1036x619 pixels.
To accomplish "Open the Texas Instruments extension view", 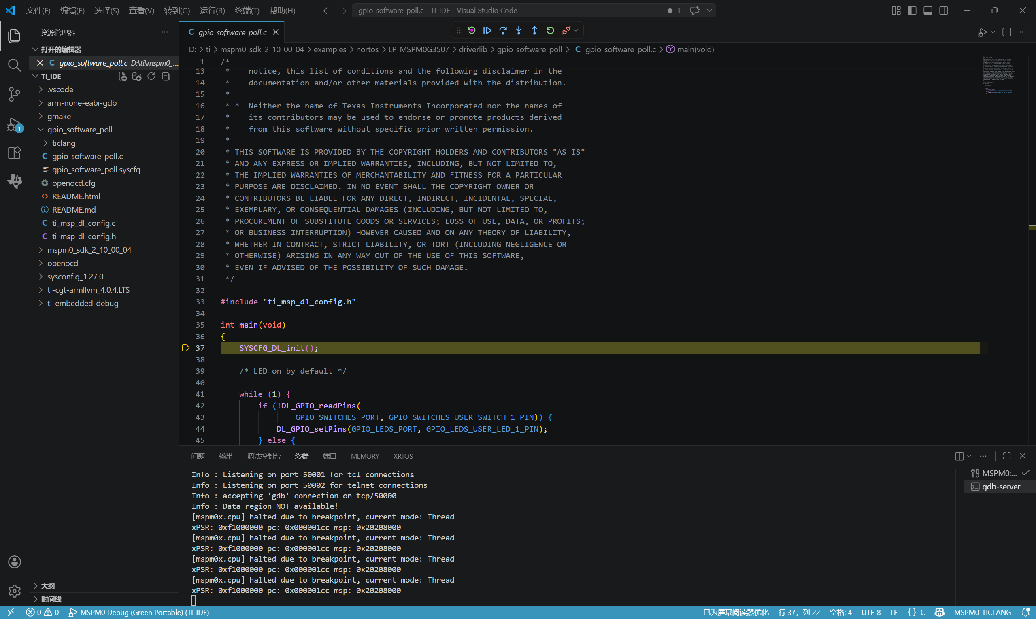I will pyautogui.click(x=14, y=181).
